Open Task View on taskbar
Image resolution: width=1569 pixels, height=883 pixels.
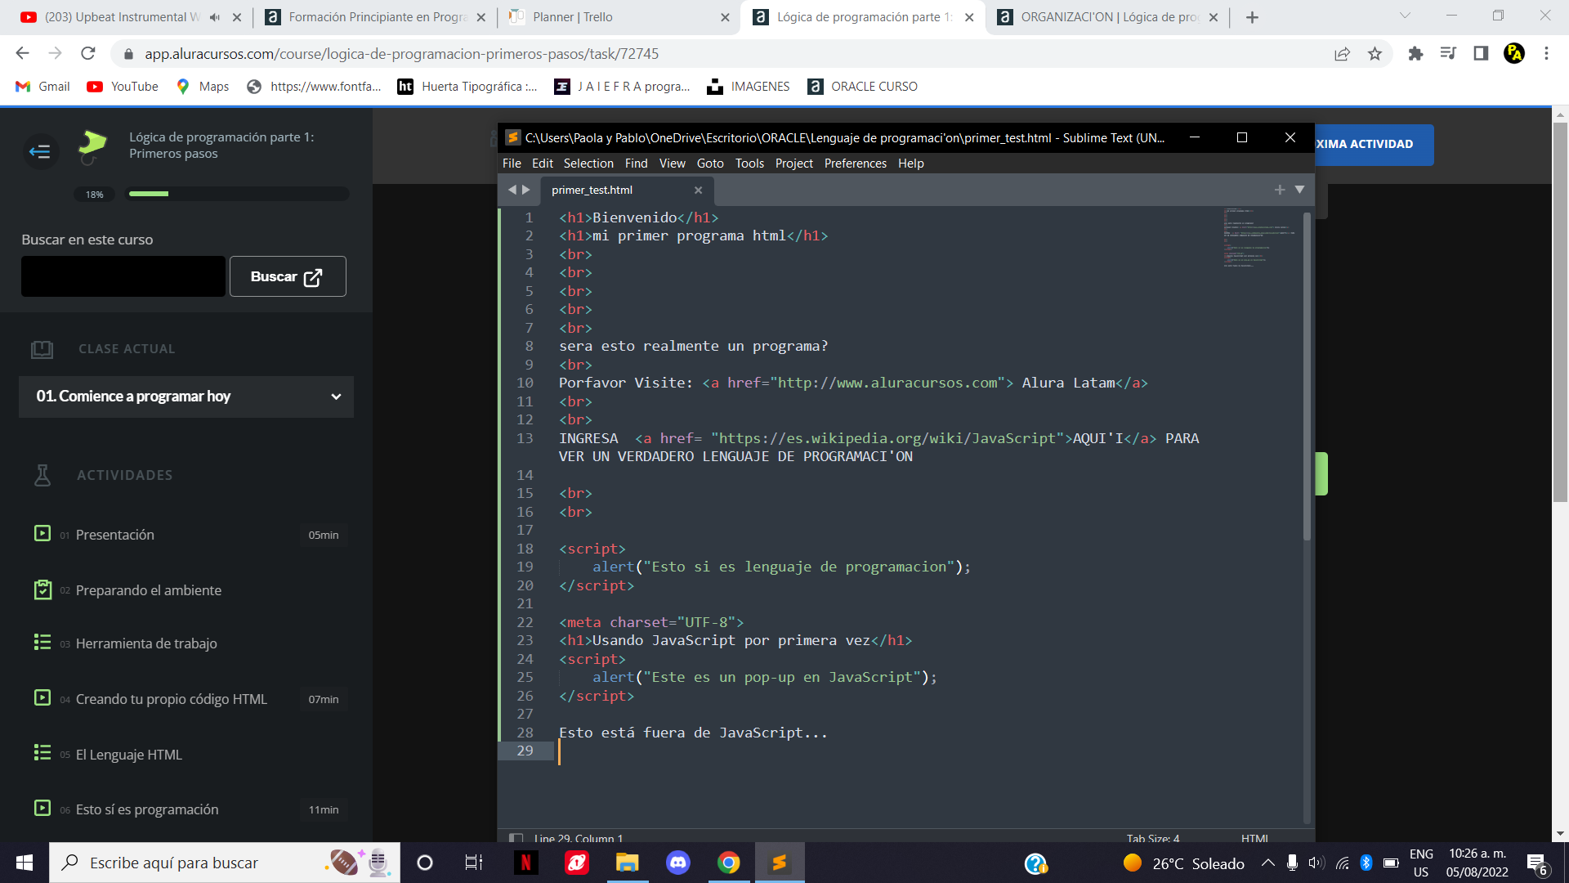click(474, 863)
